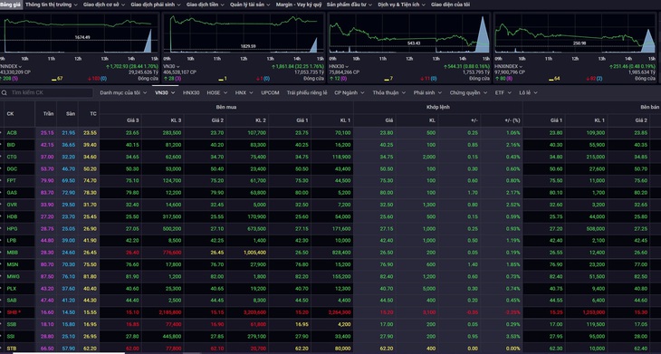Select LPB stock symbol
This screenshot has width=661, height=354.
tap(12, 241)
